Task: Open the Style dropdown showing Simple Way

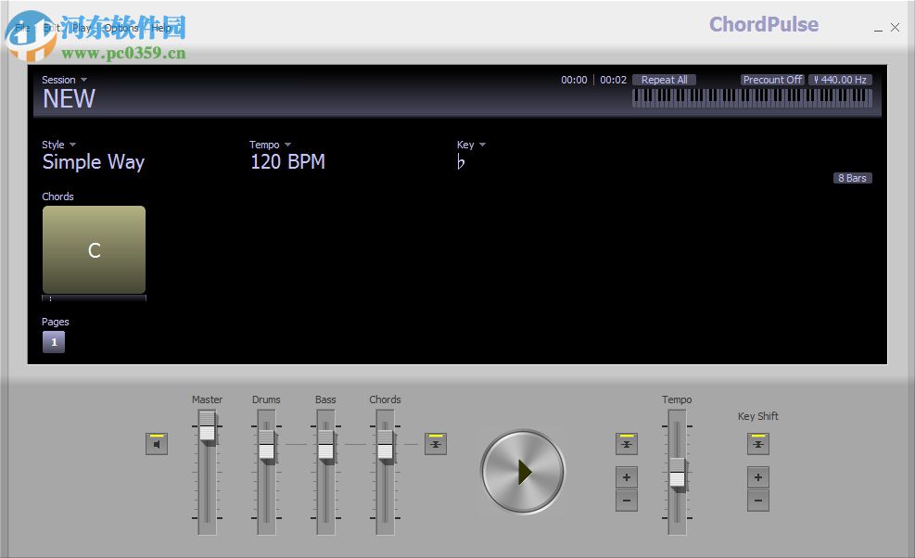Action: (58, 145)
